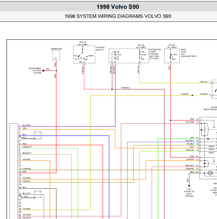This screenshot has height=219, width=217.
Task: Click the module's RED 6 terminal label
Action: pyautogui.click(x=194, y=119)
